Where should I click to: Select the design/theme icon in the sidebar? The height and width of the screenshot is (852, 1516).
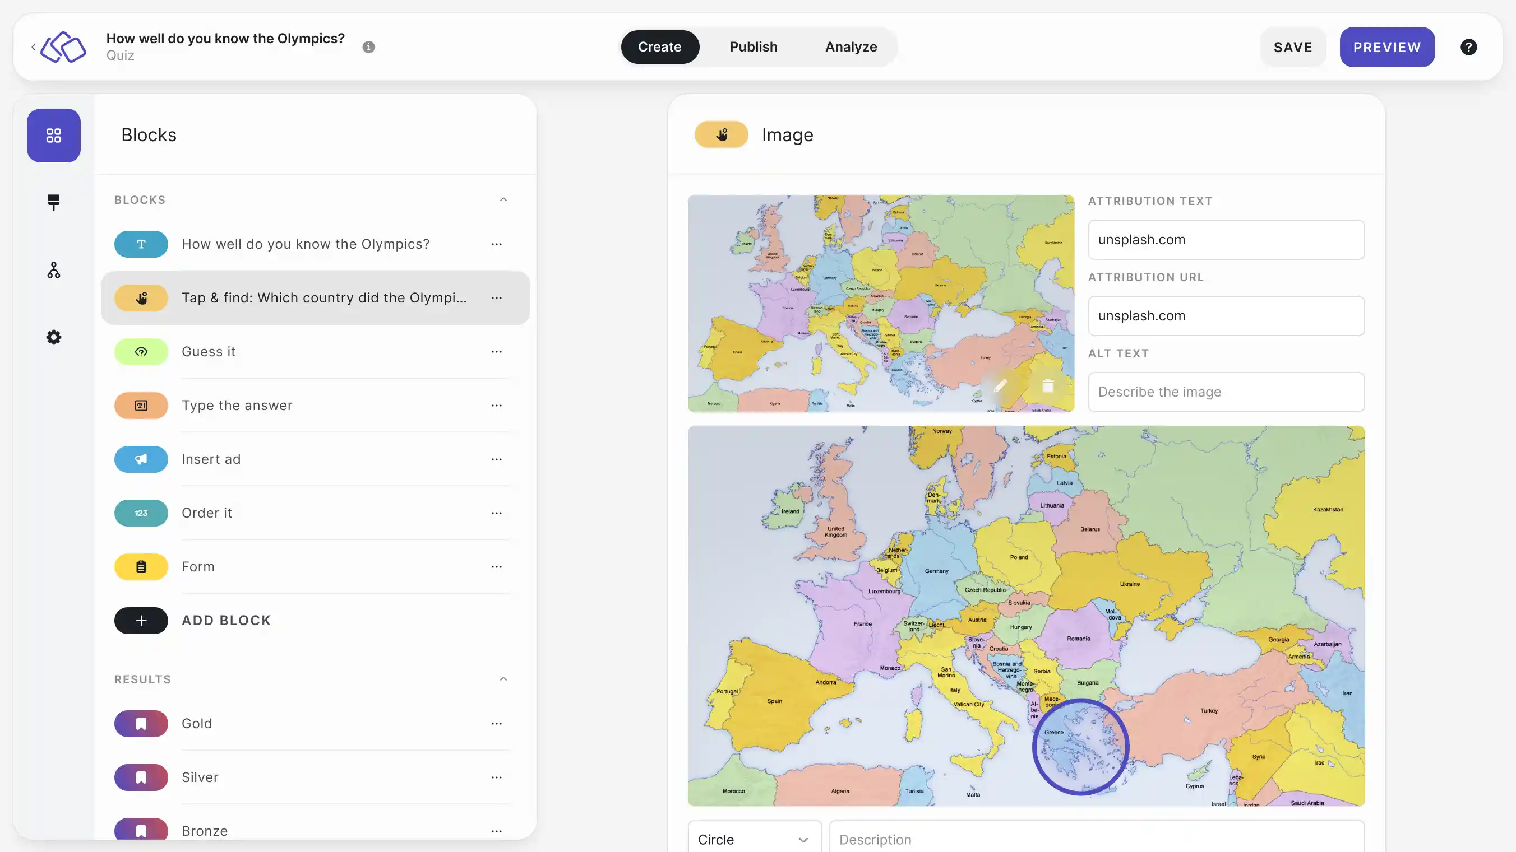[54, 202]
